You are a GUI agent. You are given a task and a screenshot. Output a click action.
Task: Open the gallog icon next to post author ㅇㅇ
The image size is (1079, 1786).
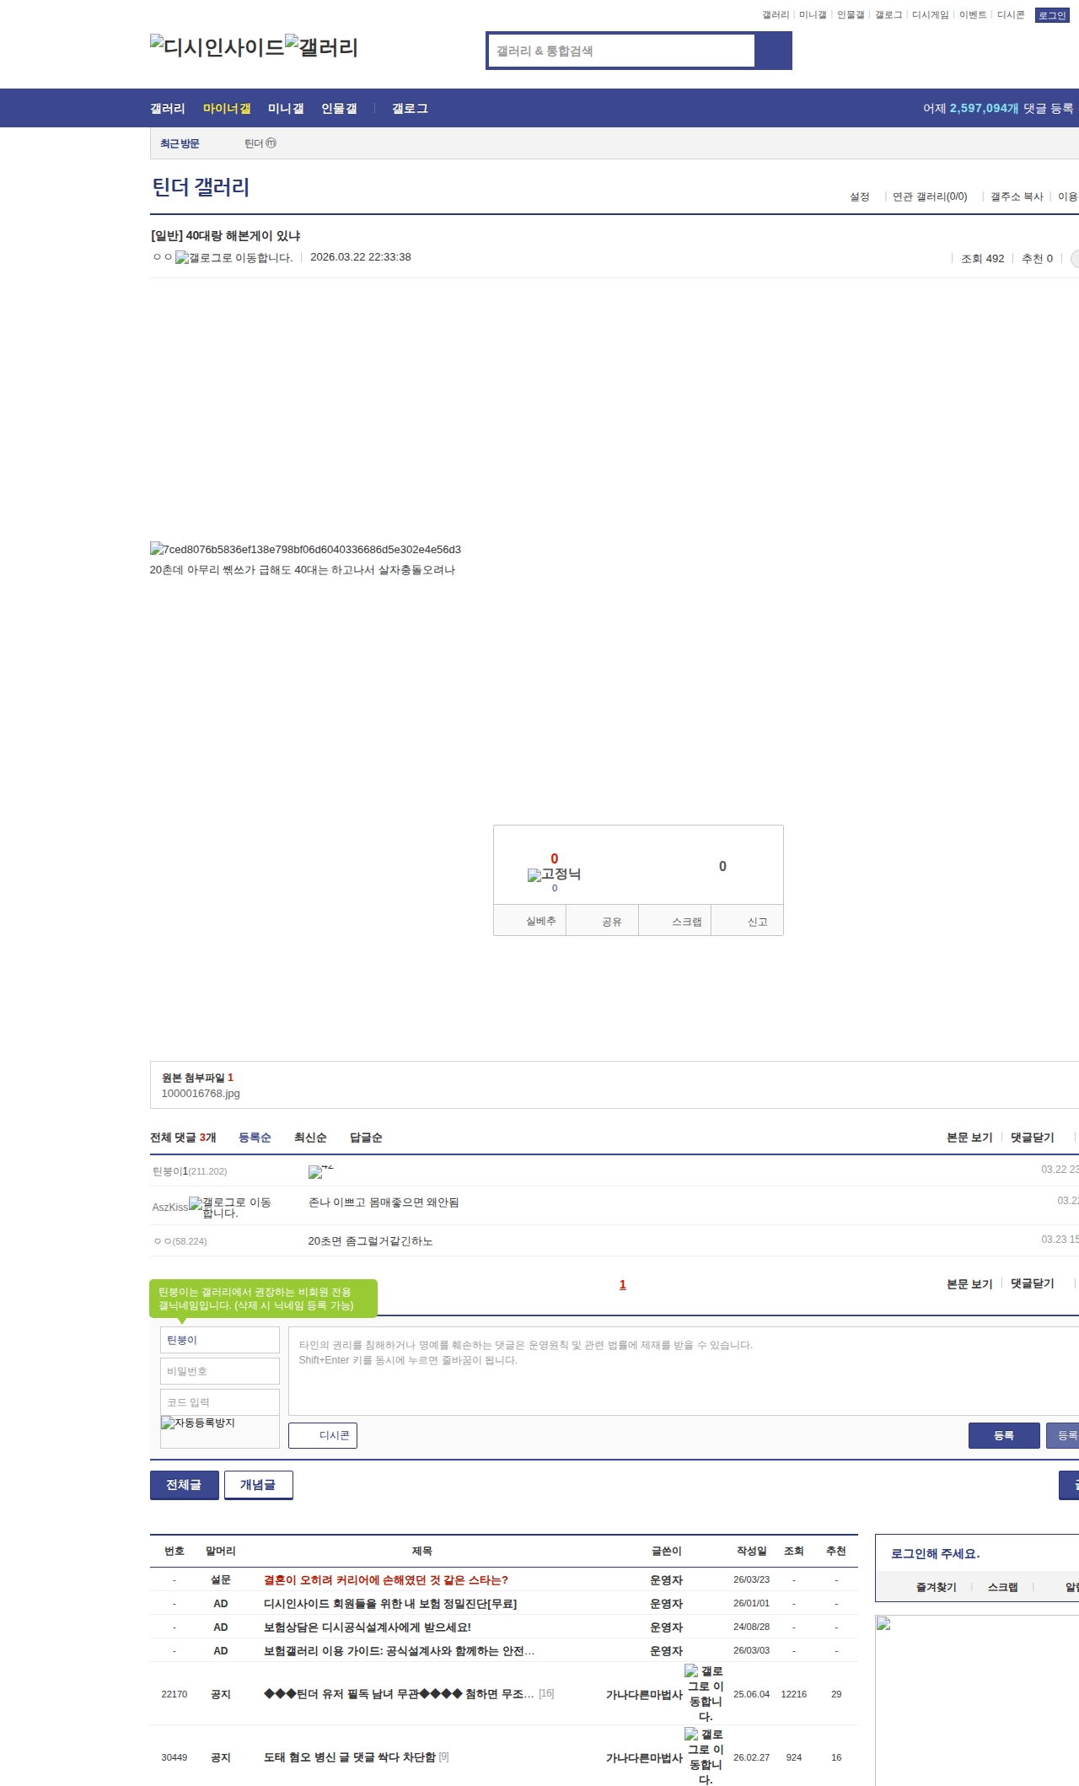click(234, 258)
